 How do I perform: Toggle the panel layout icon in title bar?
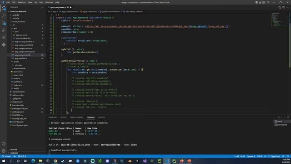260,2
